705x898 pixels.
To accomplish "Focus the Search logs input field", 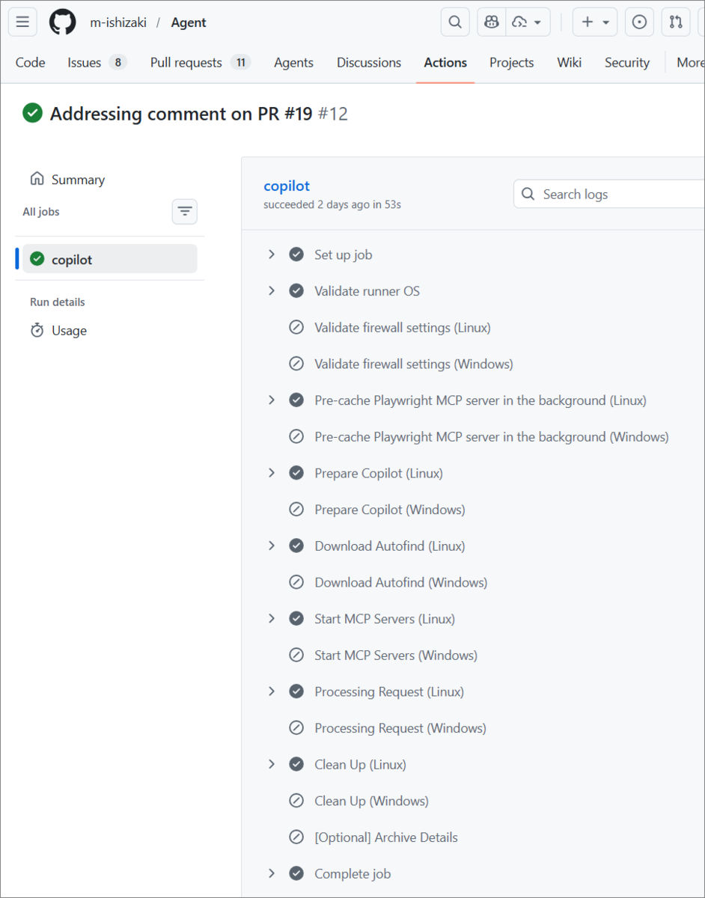I will 609,194.
